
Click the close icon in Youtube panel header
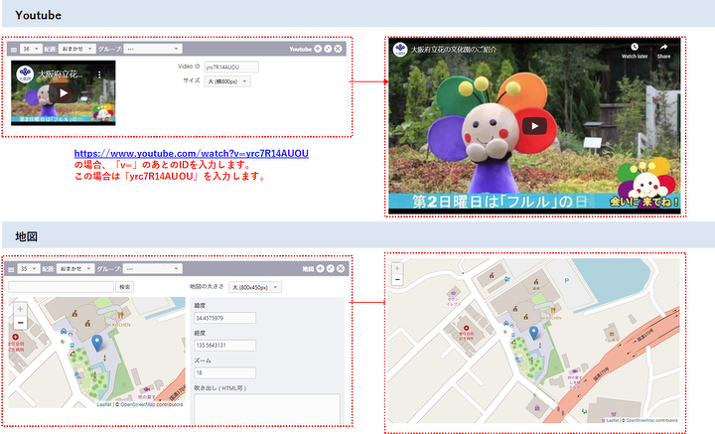click(339, 48)
